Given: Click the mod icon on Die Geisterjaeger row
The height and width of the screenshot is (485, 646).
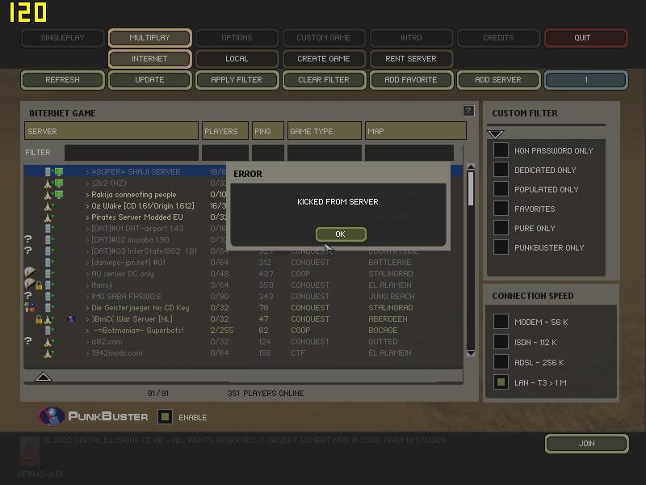Looking at the screenshot, I should (x=29, y=307).
